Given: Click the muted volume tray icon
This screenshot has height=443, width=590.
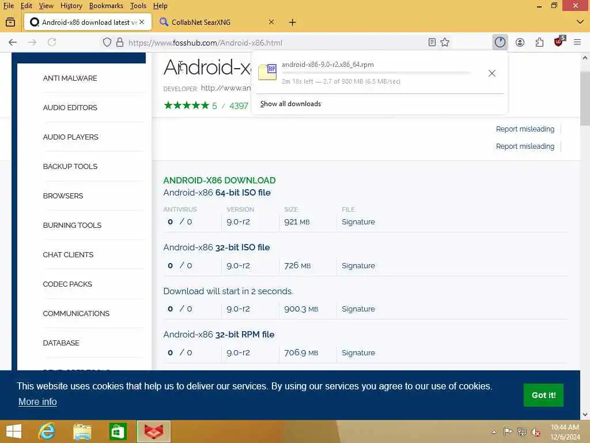Looking at the screenshot, I should tap(535, 432).
